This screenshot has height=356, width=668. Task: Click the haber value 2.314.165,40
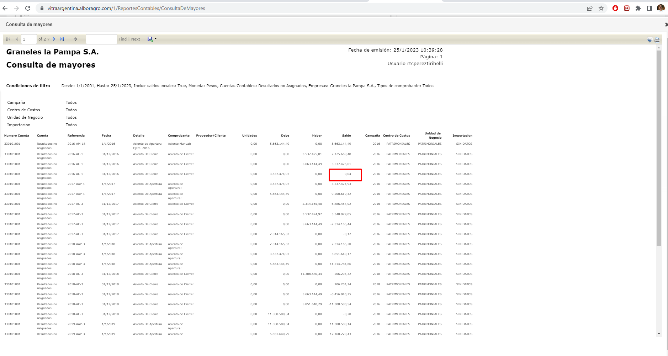point(312,204)
